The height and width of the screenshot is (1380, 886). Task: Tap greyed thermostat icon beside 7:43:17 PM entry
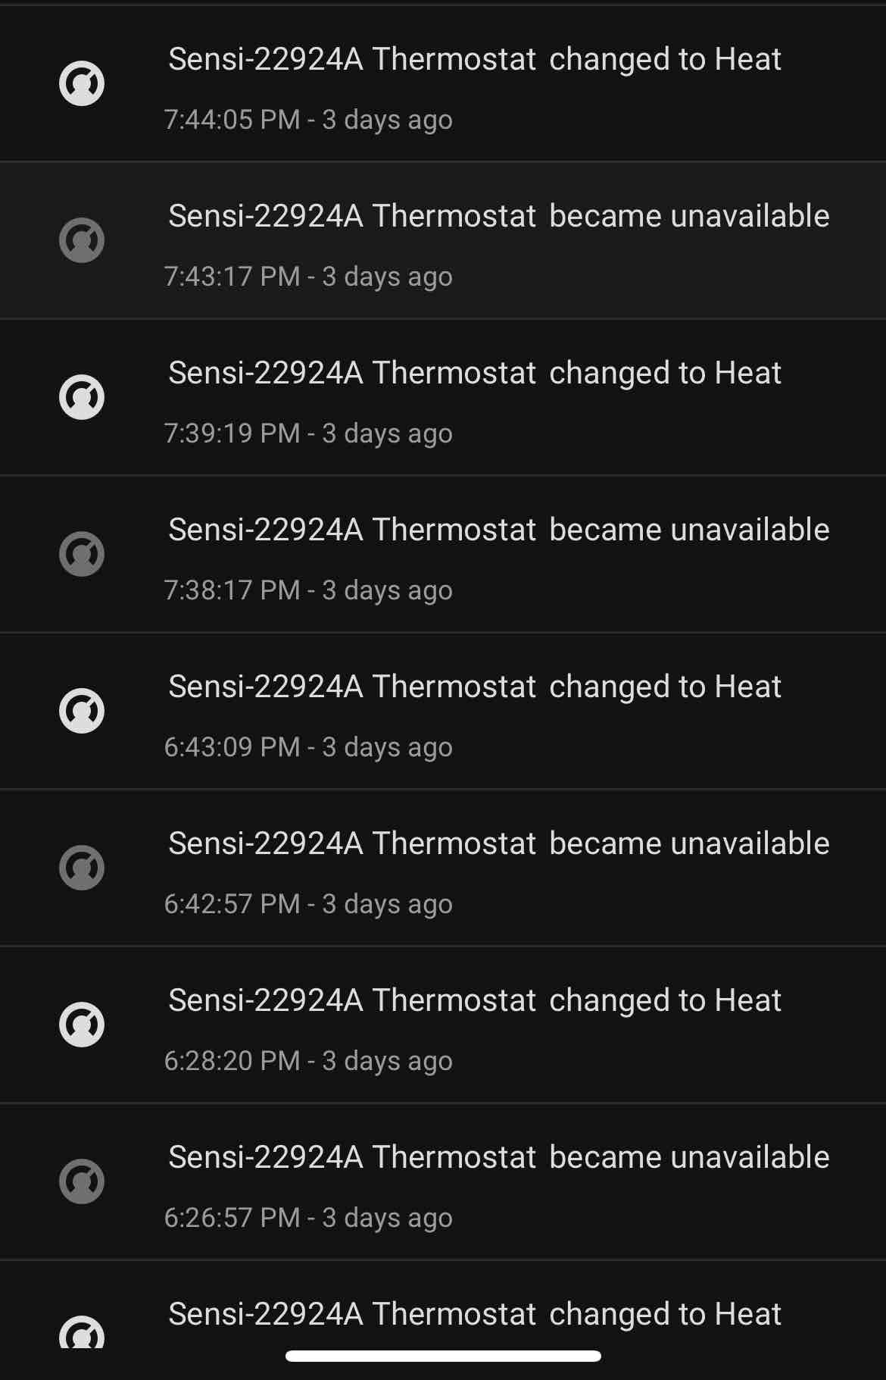point(82,240)
